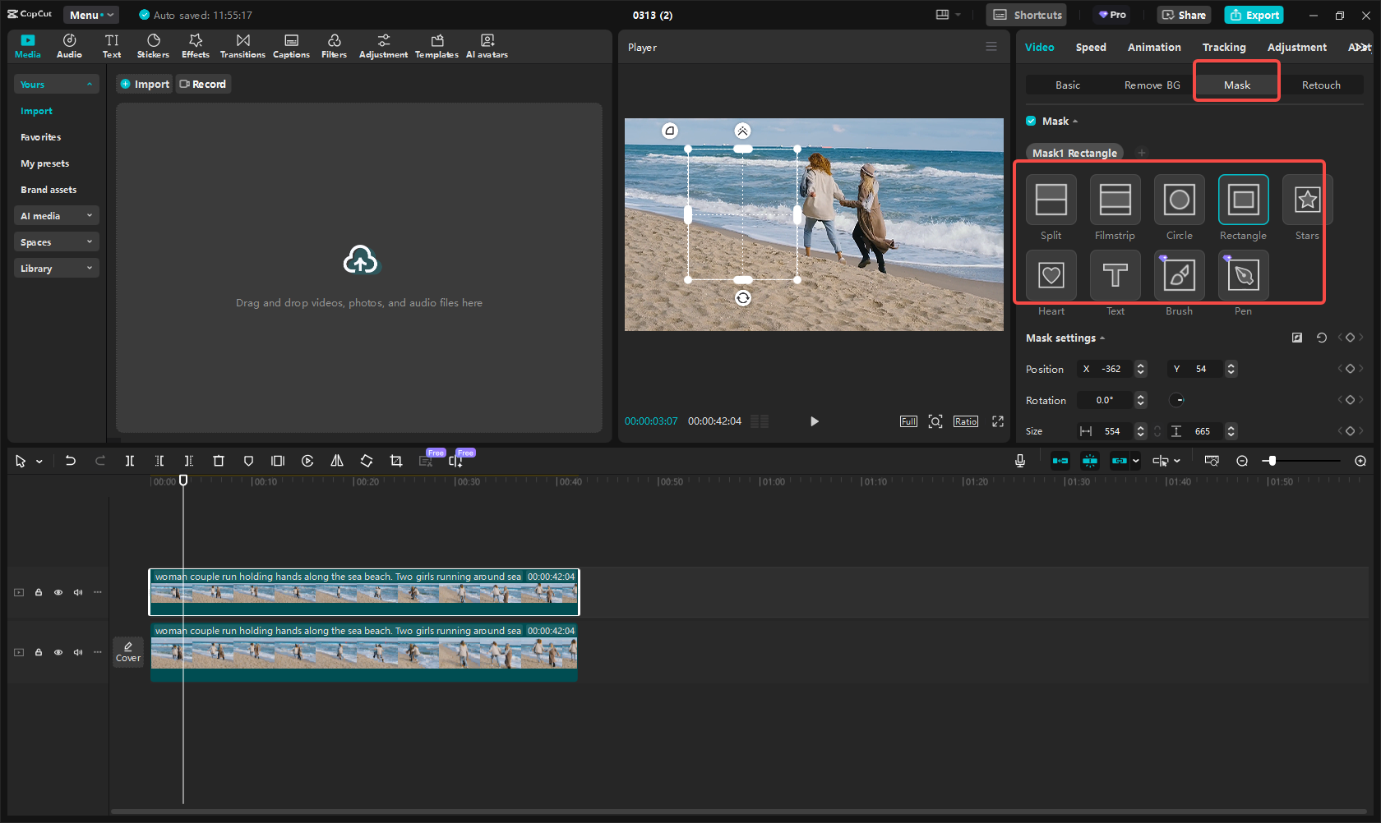Uncheck the Mask checkbox

[1031, 121]
